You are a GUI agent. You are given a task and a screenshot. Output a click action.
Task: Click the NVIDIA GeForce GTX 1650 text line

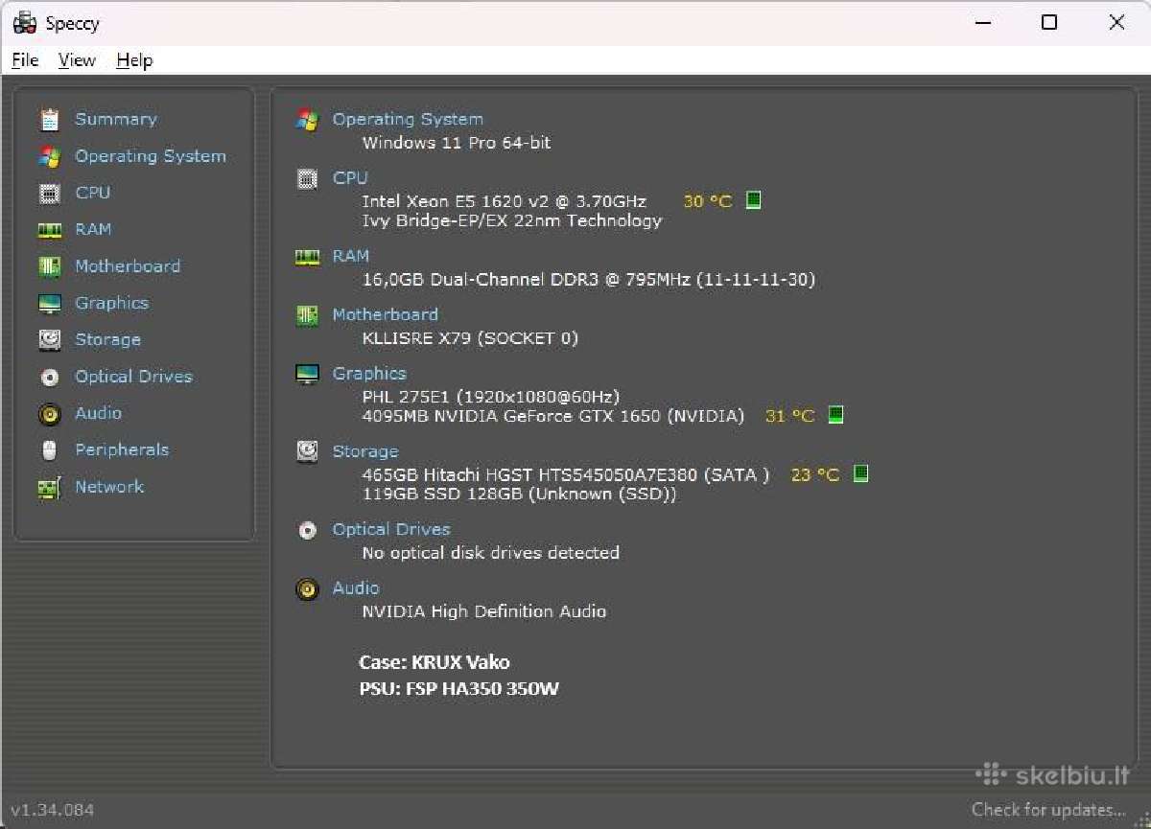coord(552,416)
